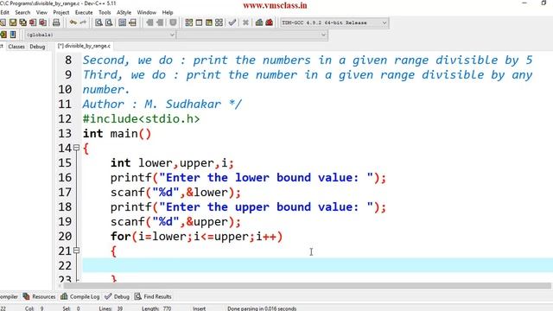Click the Find Results tab icon
The image size is (553, 311).
[x=138, y=296]
